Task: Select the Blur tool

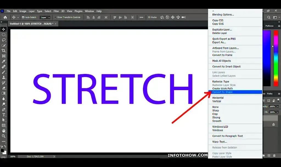Action: [x=4, y=99]
